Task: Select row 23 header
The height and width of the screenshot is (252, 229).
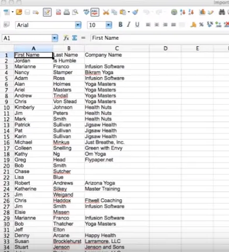Action: click(6, 183)
